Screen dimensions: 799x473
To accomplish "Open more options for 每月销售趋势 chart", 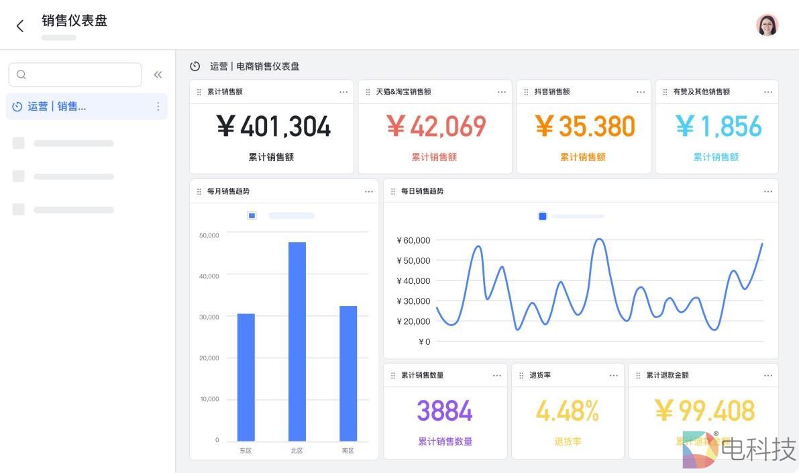I will [x=369, y=191].
